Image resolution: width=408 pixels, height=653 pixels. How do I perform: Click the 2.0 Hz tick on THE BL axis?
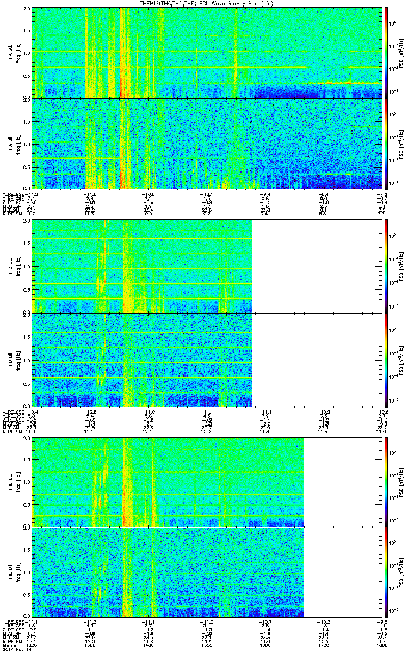pyautogui.click(x=26, y=439)
